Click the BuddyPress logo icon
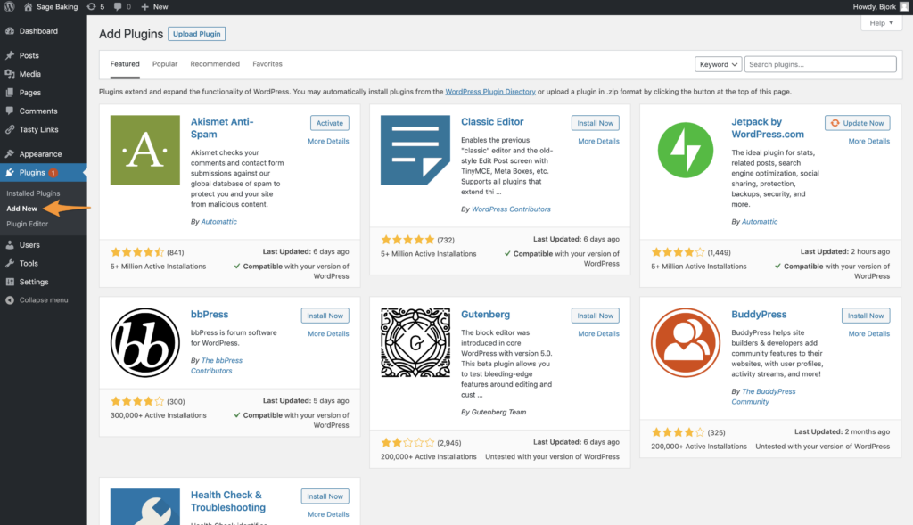 [686, 343]
